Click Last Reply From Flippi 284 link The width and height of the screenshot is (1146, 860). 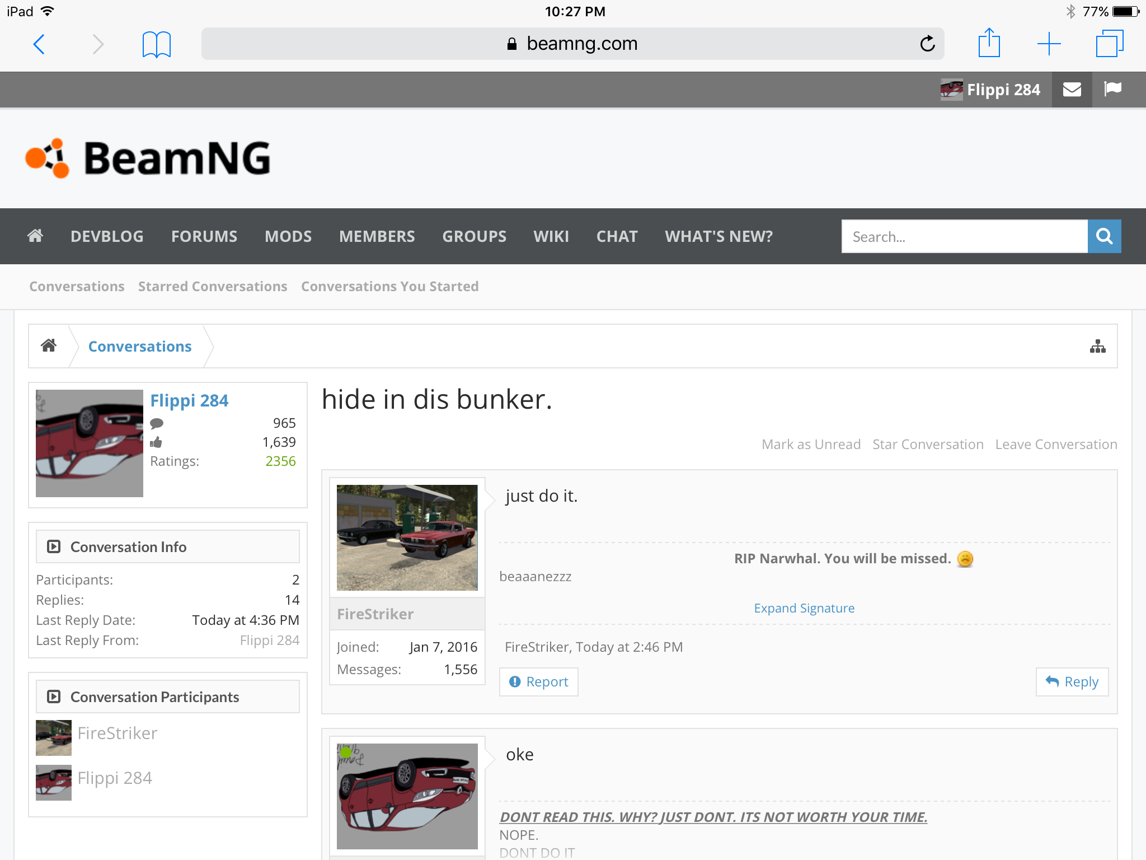click(269, 640)
